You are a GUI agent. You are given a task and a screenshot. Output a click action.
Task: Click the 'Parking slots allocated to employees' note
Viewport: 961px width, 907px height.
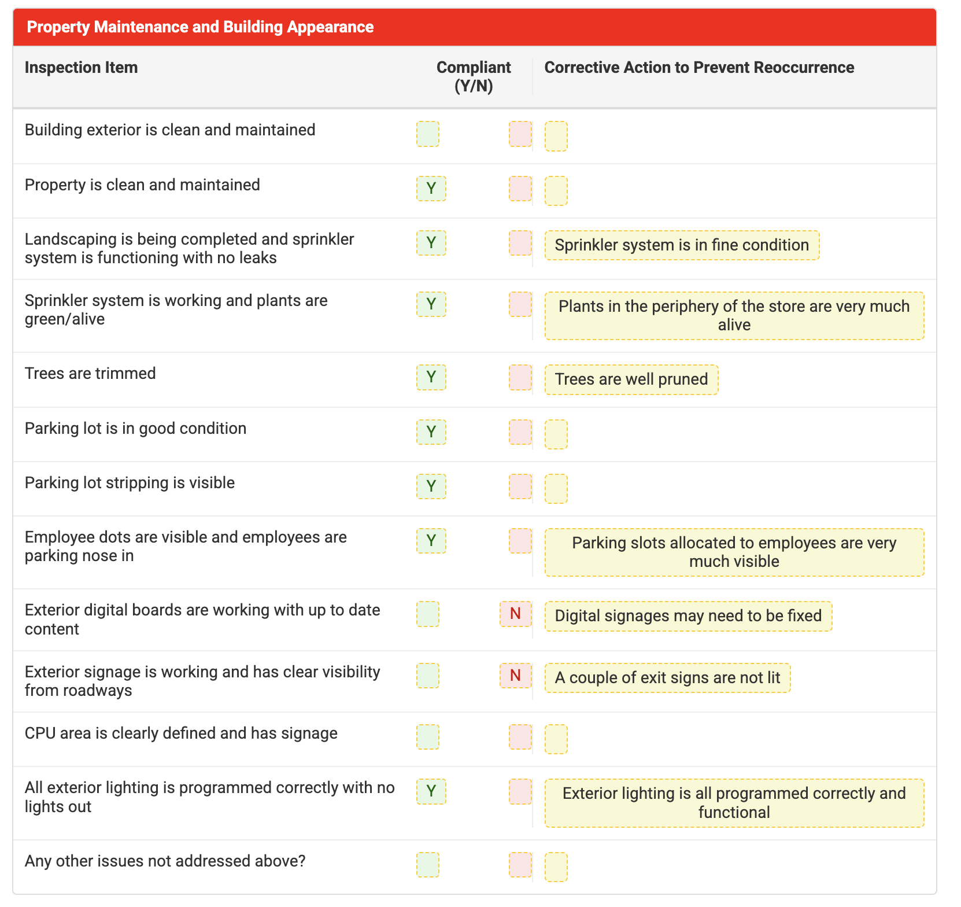tap(734, 552)
